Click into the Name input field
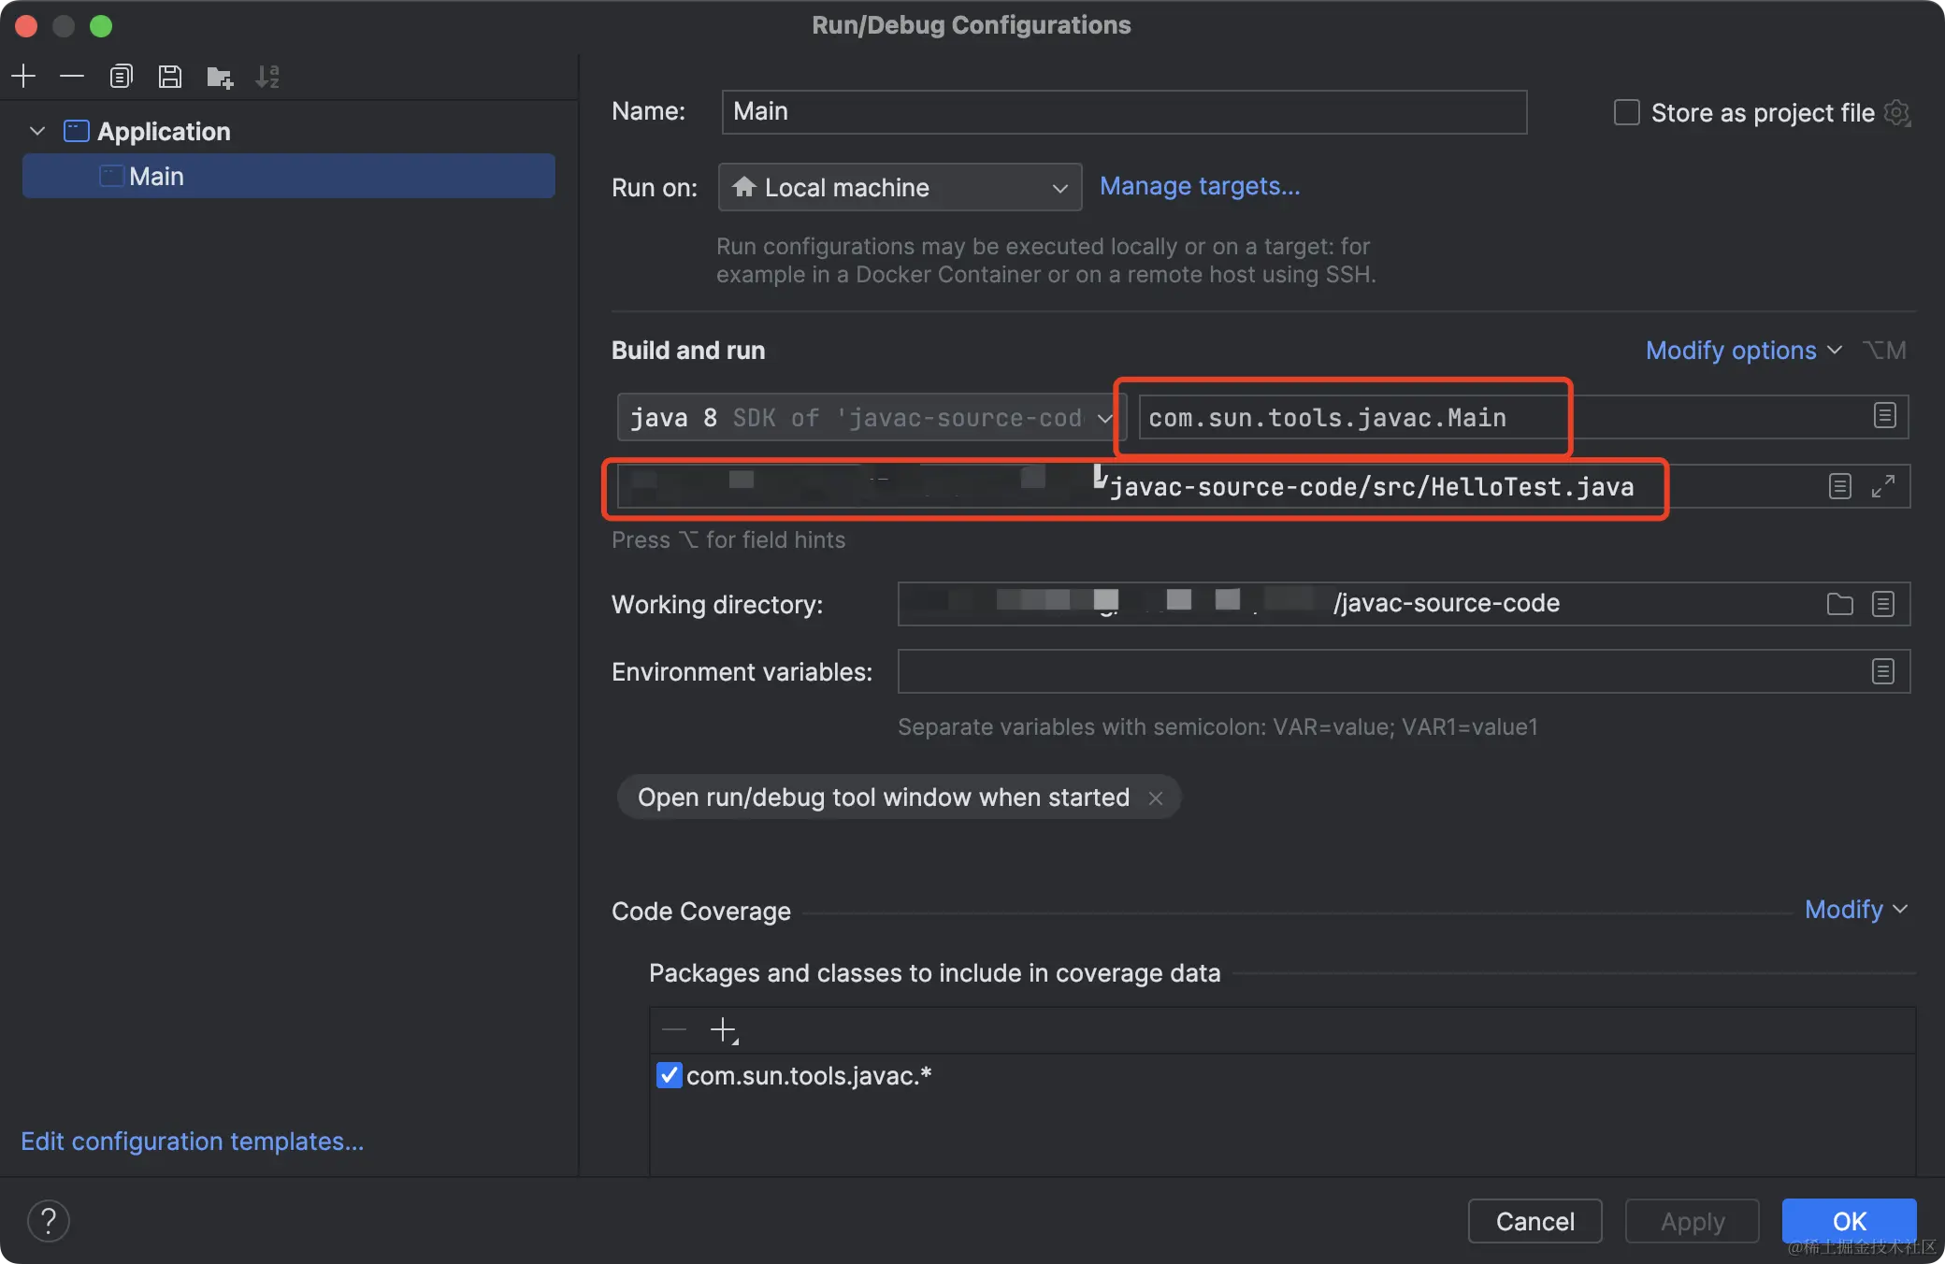1945x1264 pixels. point(1124,112)
